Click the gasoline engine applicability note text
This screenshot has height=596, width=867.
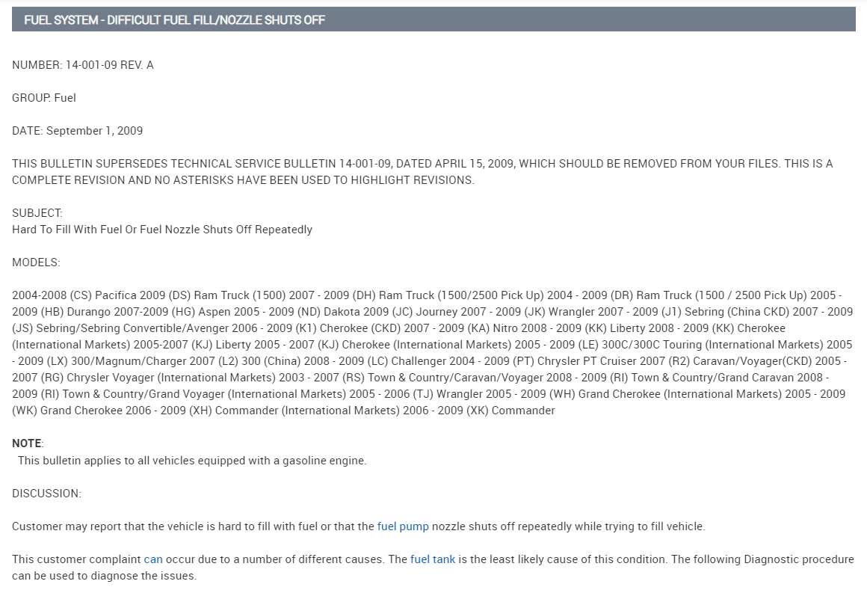[x=192, y=461]
